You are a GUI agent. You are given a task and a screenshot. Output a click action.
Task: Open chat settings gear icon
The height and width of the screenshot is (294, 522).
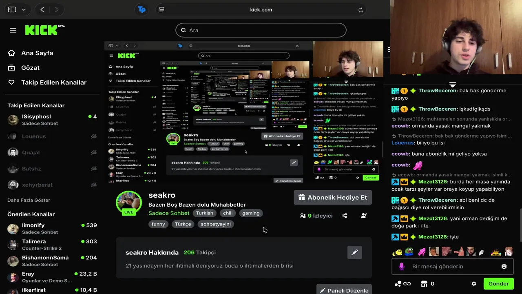tap(474, 284)
